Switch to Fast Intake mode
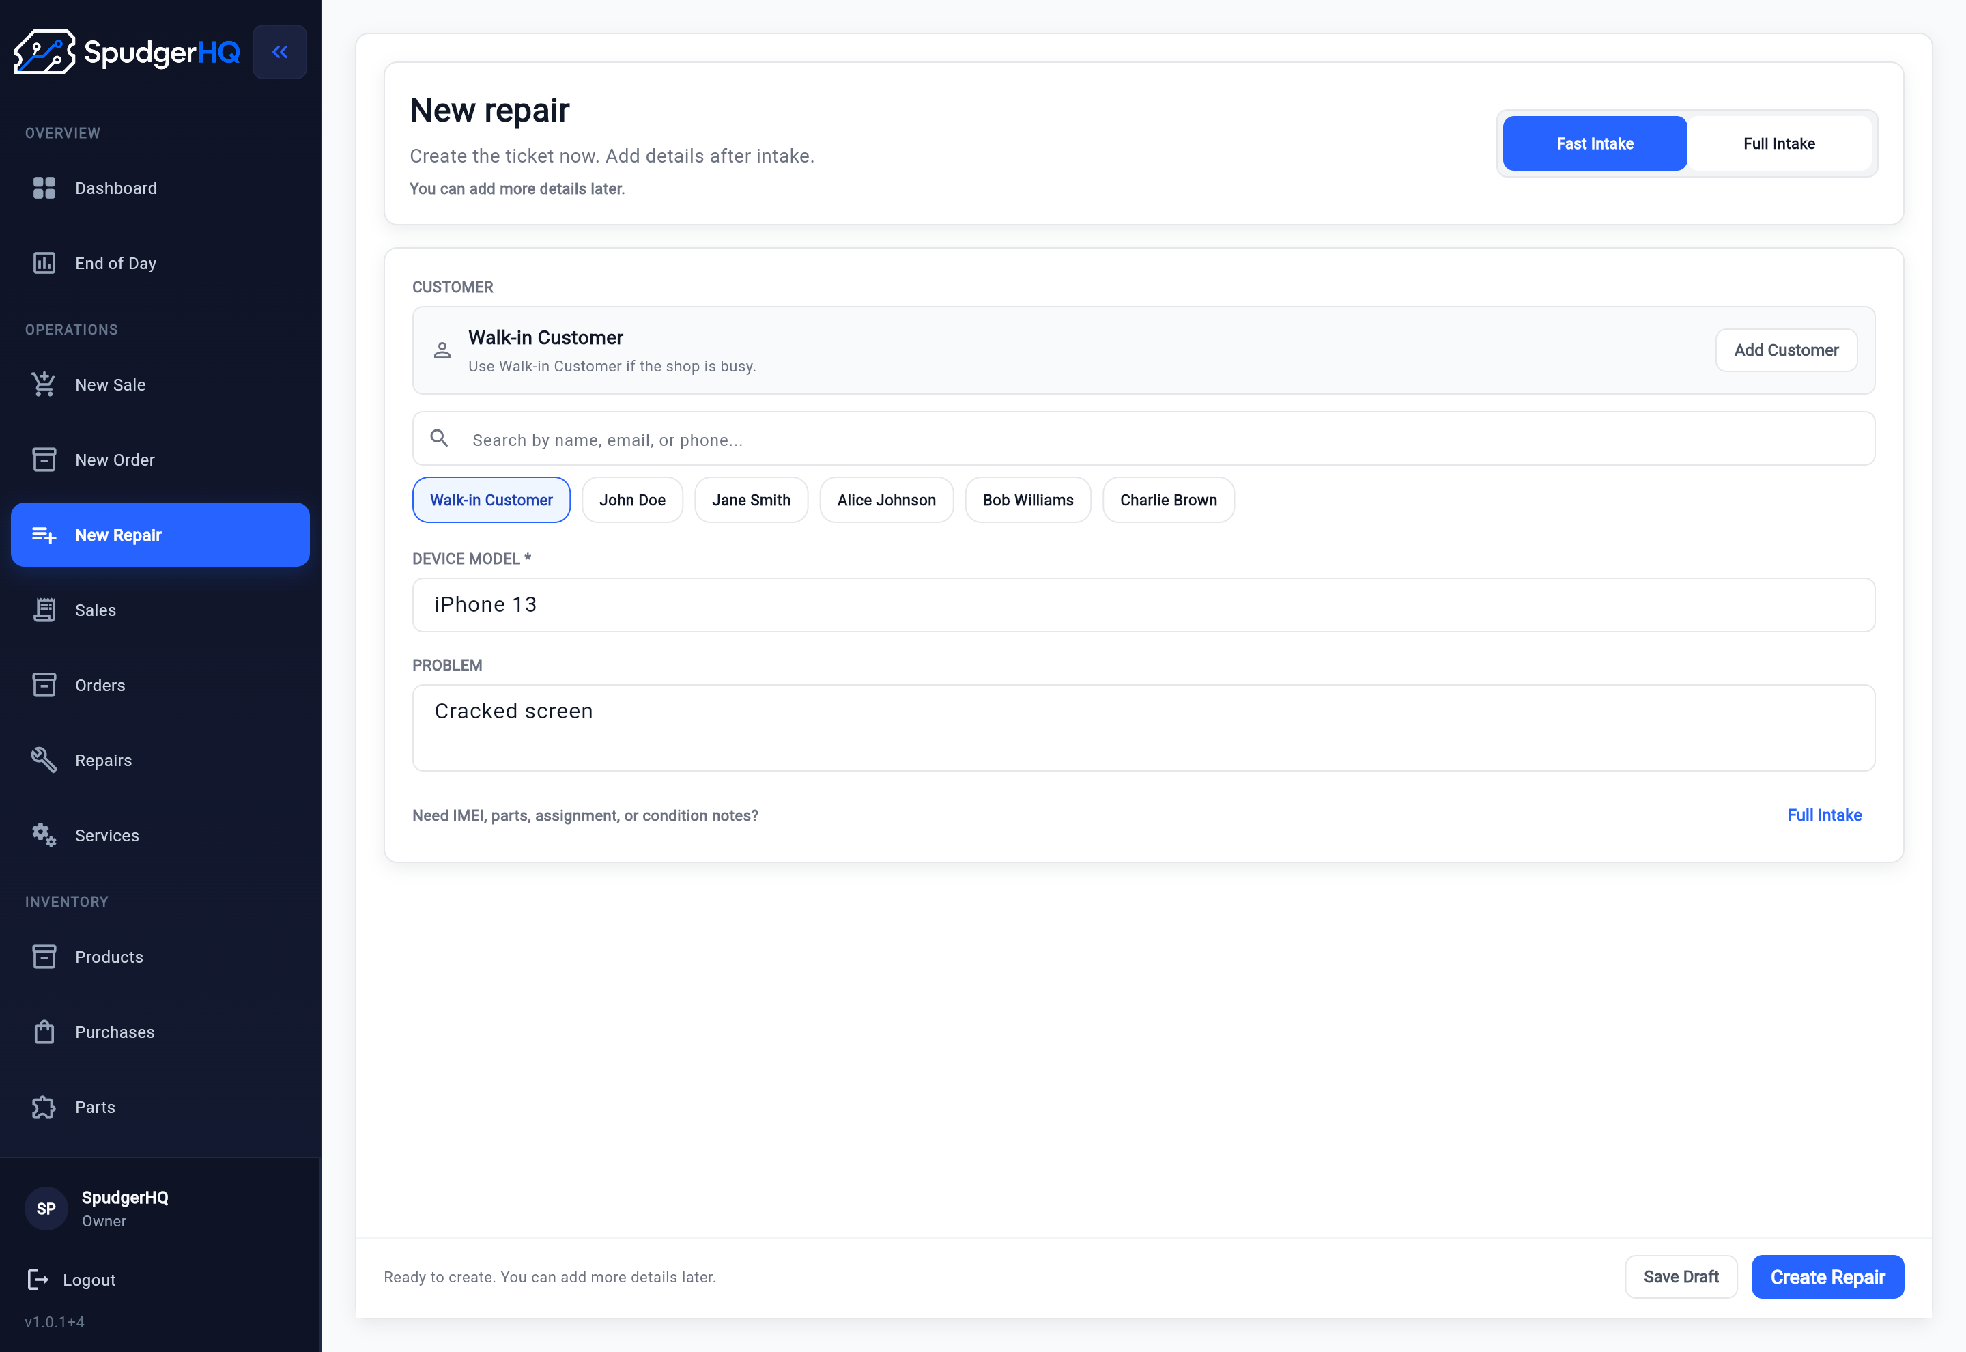Screen dimensions: 1966x1352 pos(1595,143)
